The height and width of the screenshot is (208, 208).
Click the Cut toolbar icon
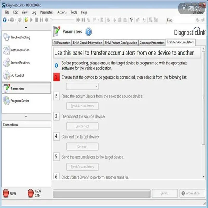[115, 20]
